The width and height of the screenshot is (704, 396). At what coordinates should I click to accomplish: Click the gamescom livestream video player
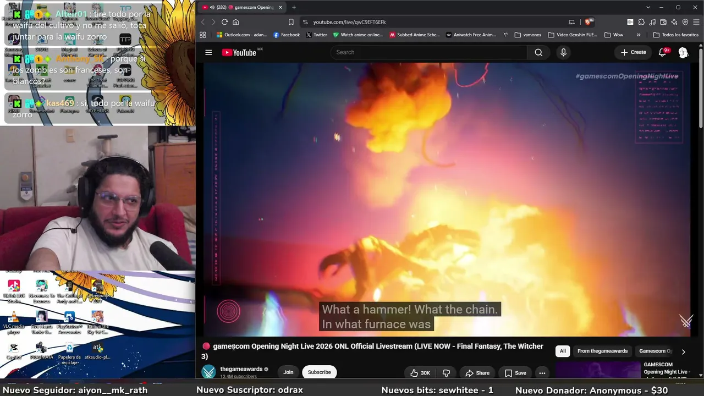click(x=447, y=200)
